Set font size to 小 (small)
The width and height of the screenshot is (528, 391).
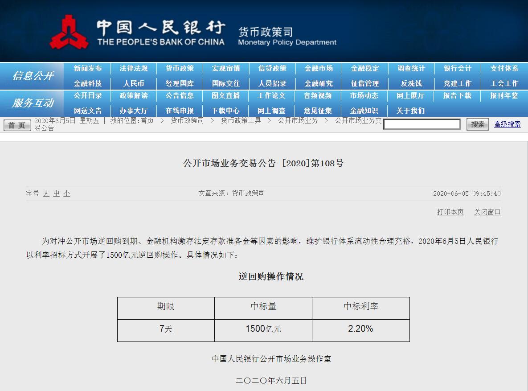66,193
